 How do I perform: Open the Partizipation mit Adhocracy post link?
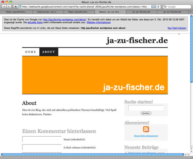click(x=142, y=153)
